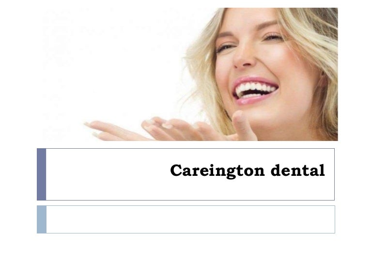Select the "Careington dental" title text

248,170
